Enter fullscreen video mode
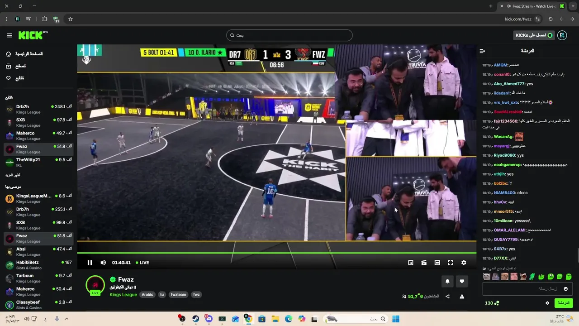Screen dimensions: 579x326 451,263
